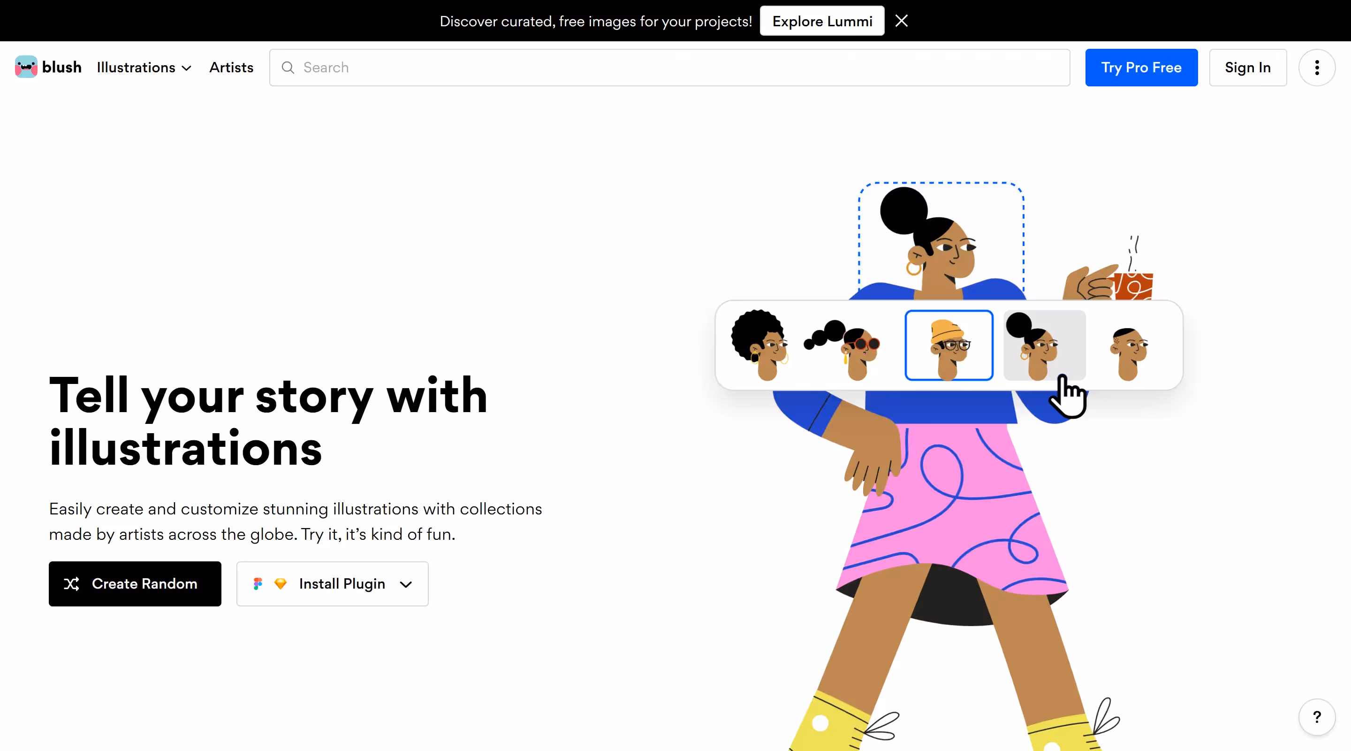Image resolution: width=1351 pixels, height=751 pixels.
Task: Select the short buzz cut head option
Action: (1129, 353)
